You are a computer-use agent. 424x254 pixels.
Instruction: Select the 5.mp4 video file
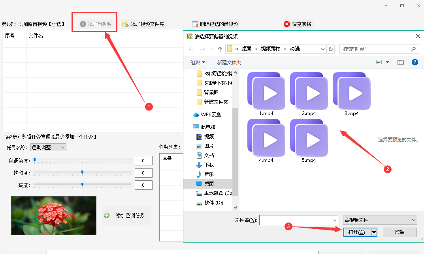pos(309,141)
